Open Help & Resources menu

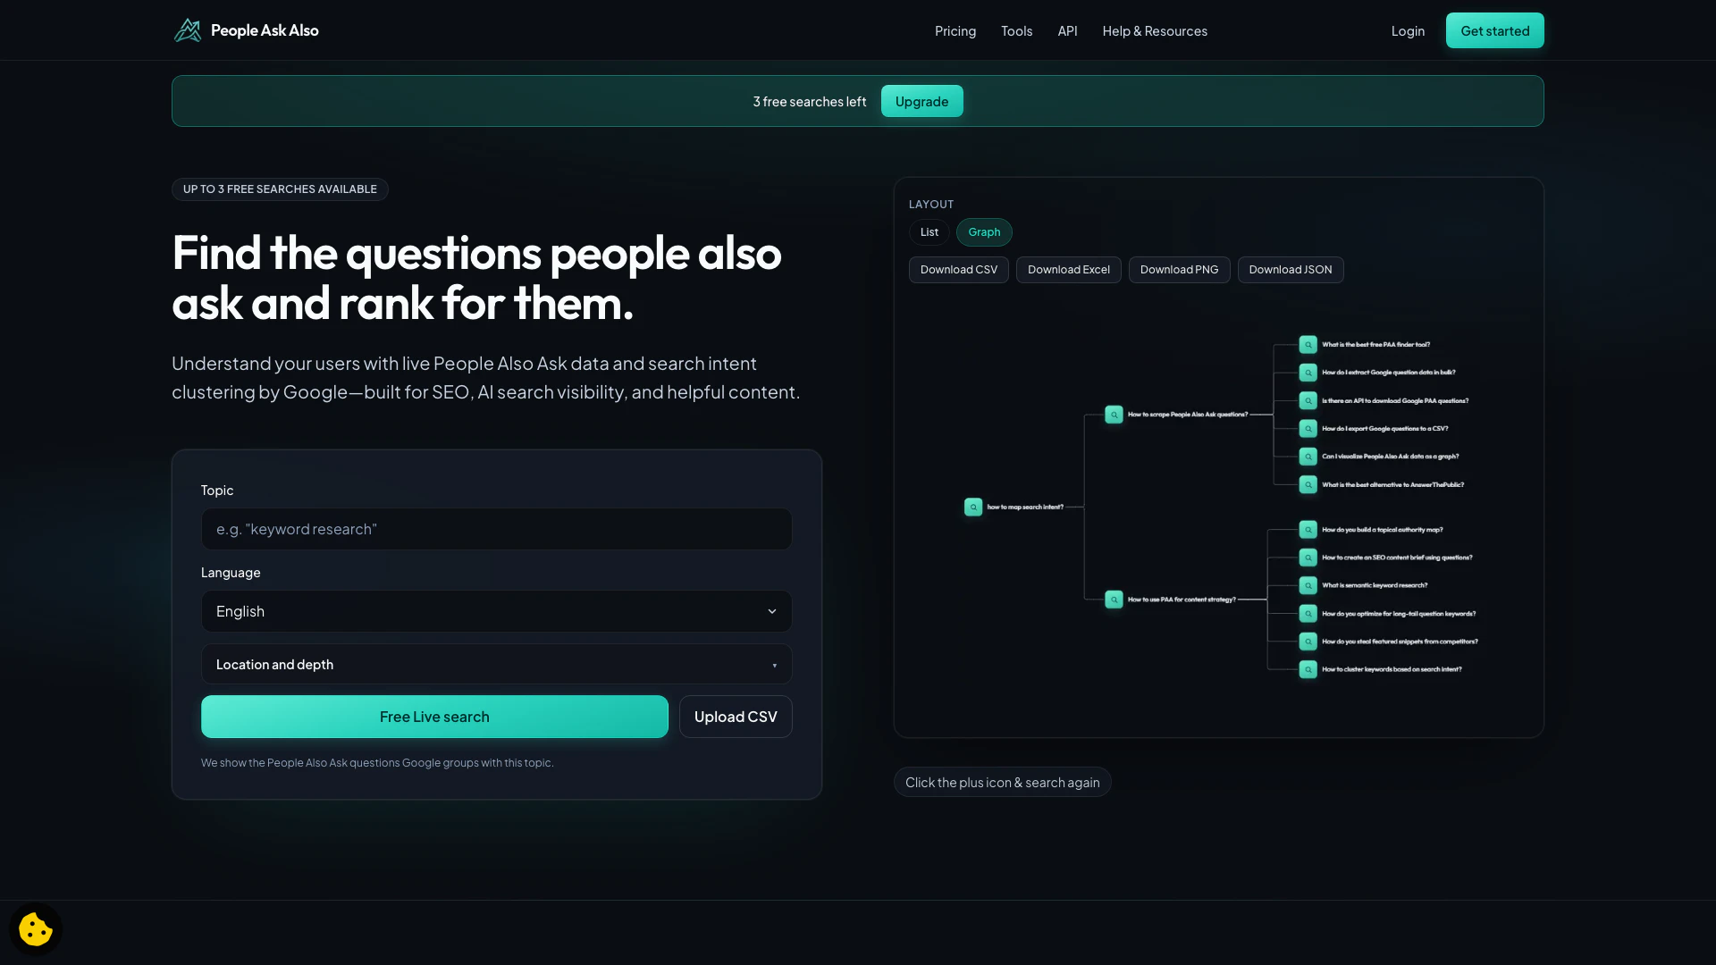pyautogui.click(x=1155, y=30)
